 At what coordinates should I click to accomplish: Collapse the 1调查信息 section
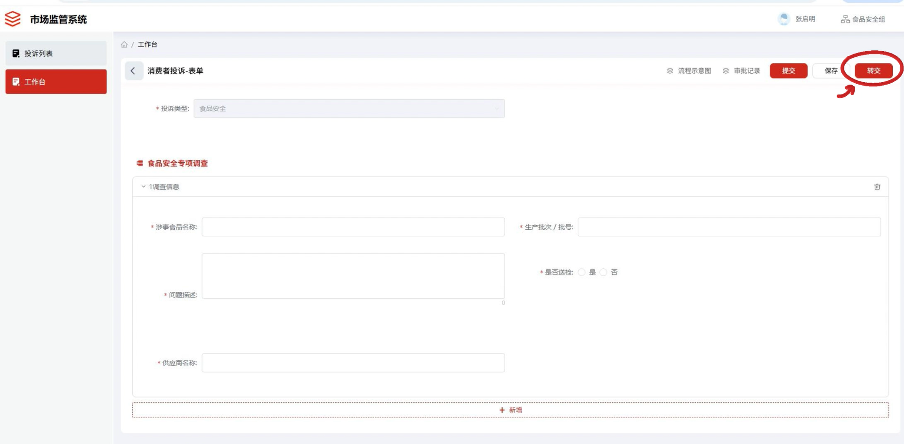coord(144,187)
